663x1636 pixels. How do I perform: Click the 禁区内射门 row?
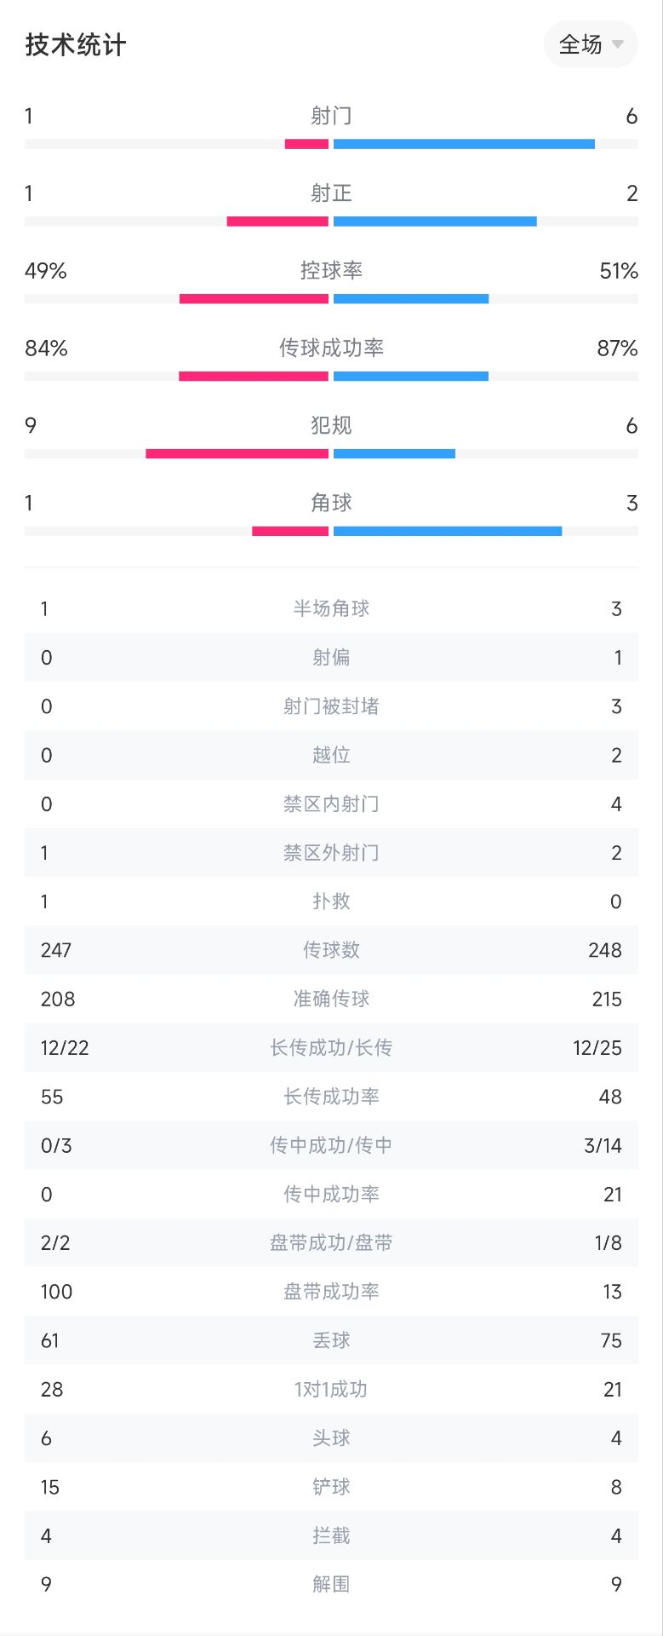(x=331, y=804)
